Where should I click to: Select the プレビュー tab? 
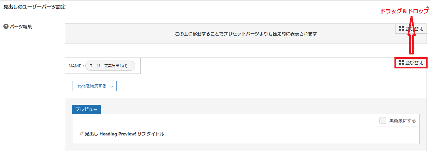point(86,109)
